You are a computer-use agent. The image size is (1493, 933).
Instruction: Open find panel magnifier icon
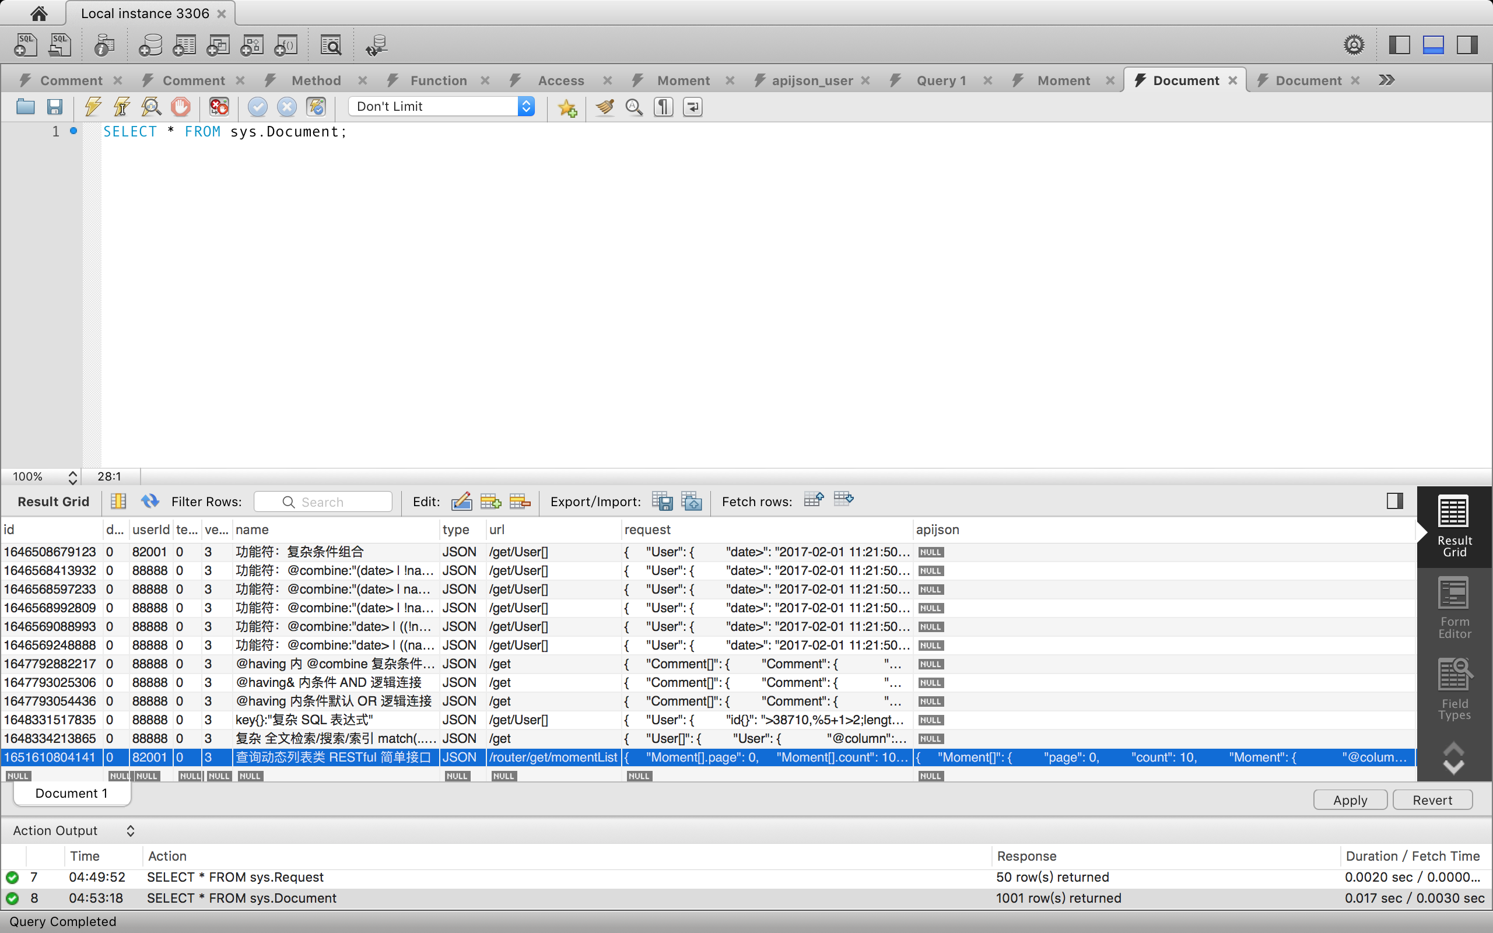click(634, 107)
